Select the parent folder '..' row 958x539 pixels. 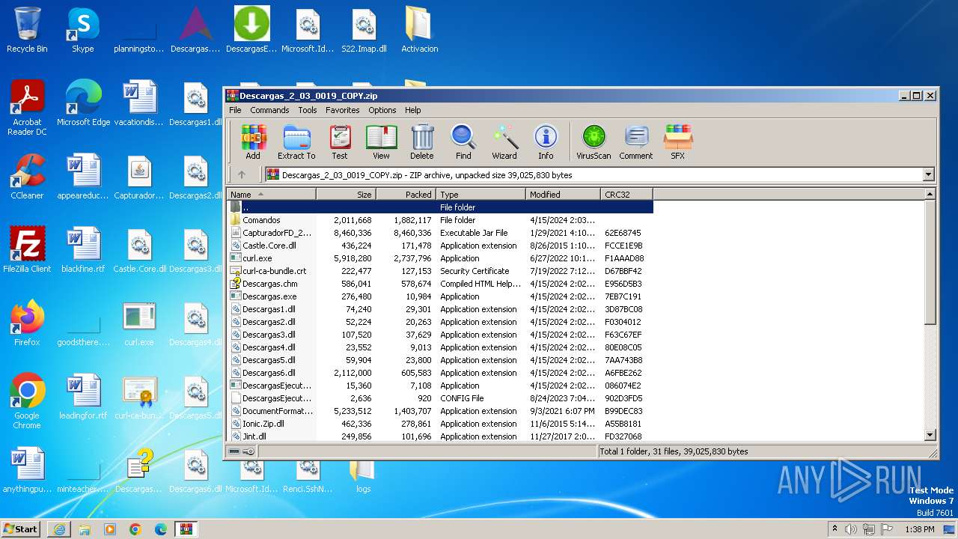coord(440,207)
